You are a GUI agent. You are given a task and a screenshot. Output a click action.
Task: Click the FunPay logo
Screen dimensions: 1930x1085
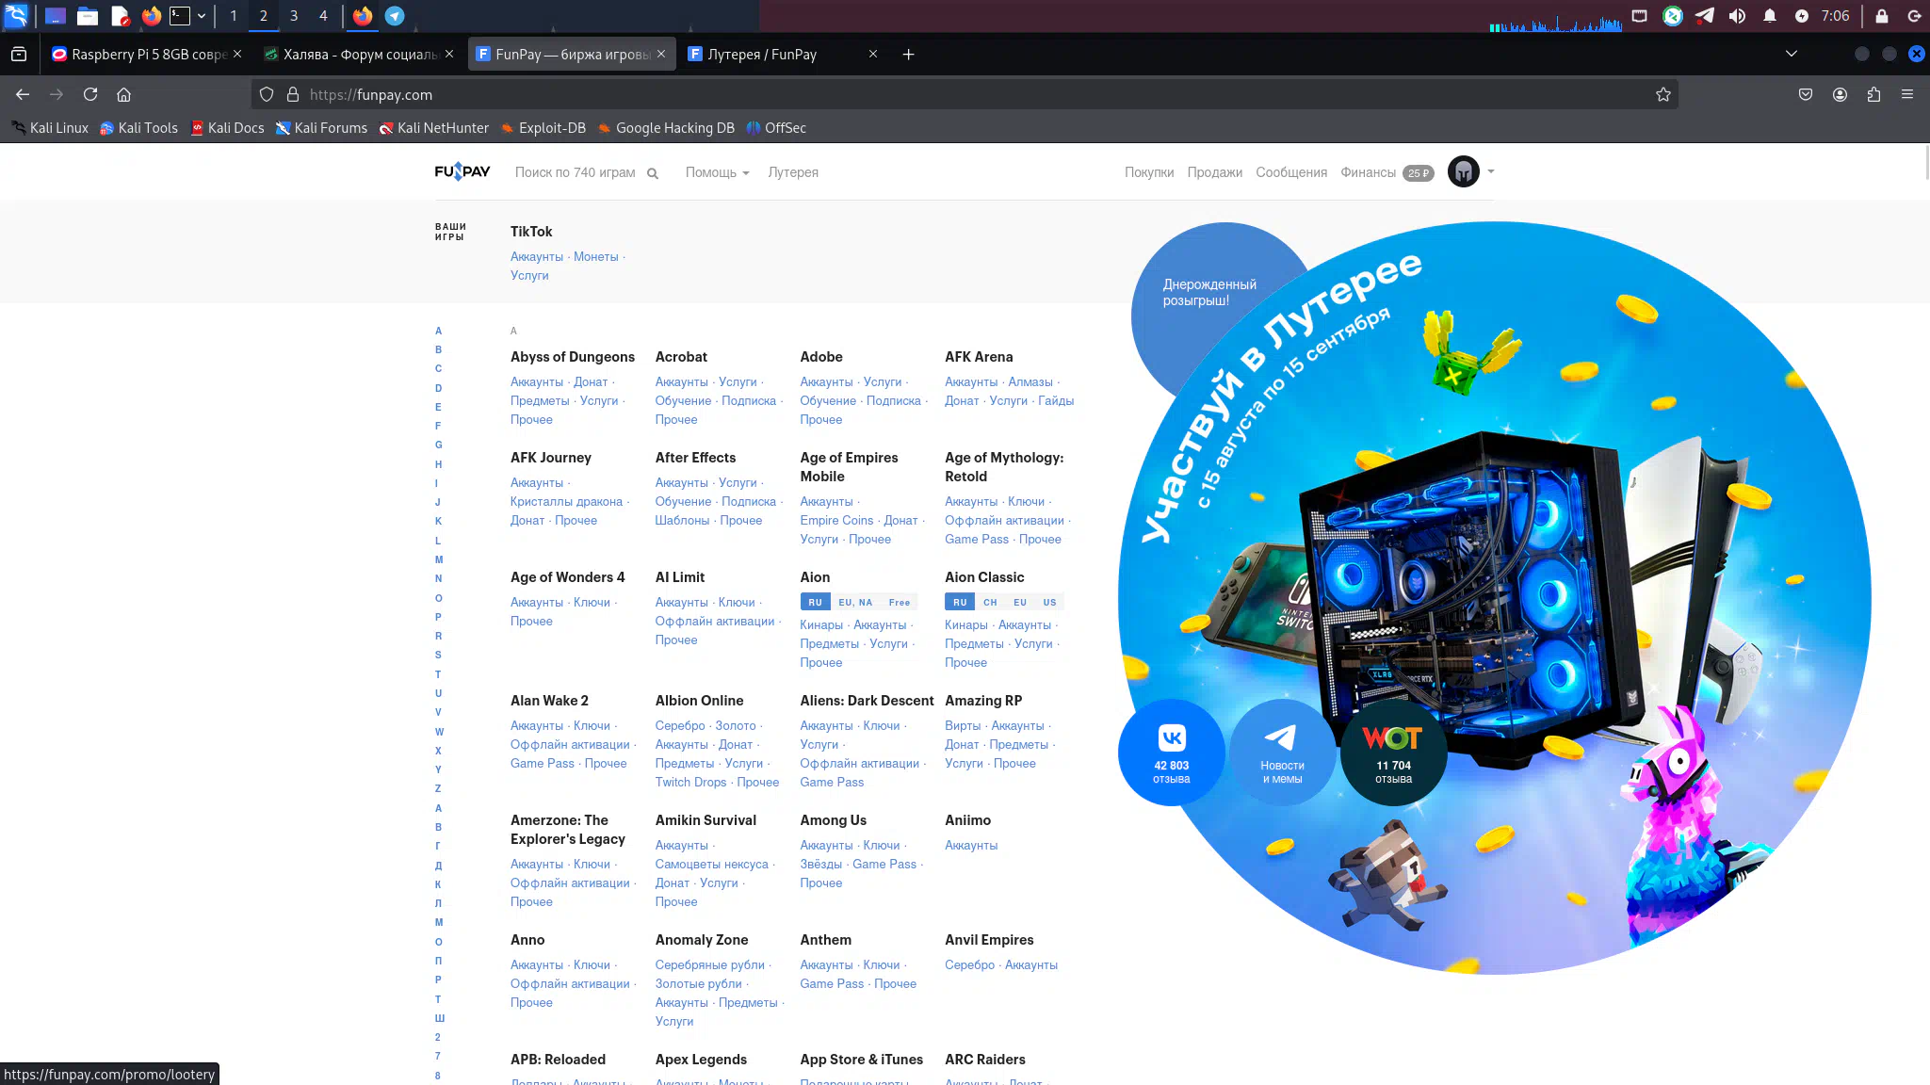462,171
